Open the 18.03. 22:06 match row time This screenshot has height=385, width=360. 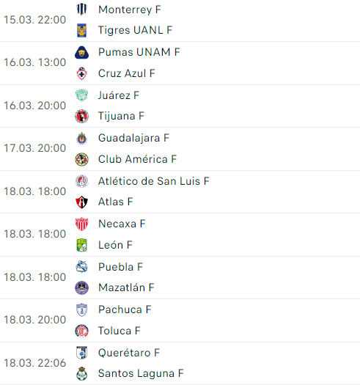[x=35, y=363]
